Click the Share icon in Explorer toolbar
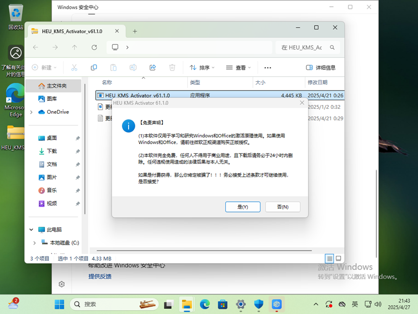 153,68
